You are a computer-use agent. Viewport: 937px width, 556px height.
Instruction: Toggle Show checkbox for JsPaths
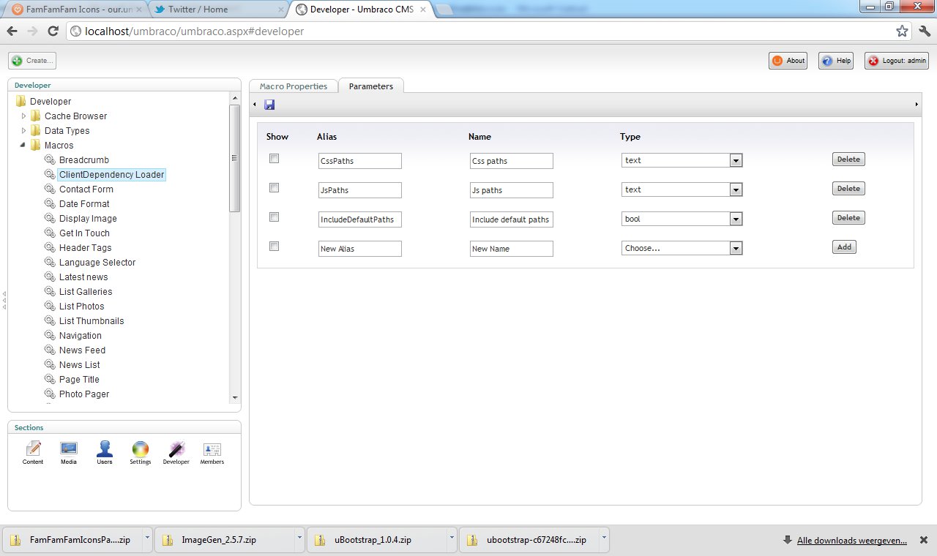click(x=275, y=188)
